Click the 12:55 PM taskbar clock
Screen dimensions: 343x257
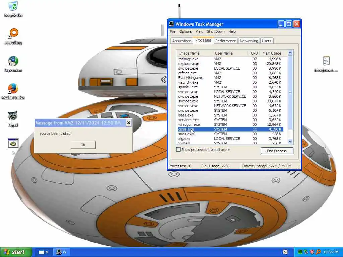331,252
